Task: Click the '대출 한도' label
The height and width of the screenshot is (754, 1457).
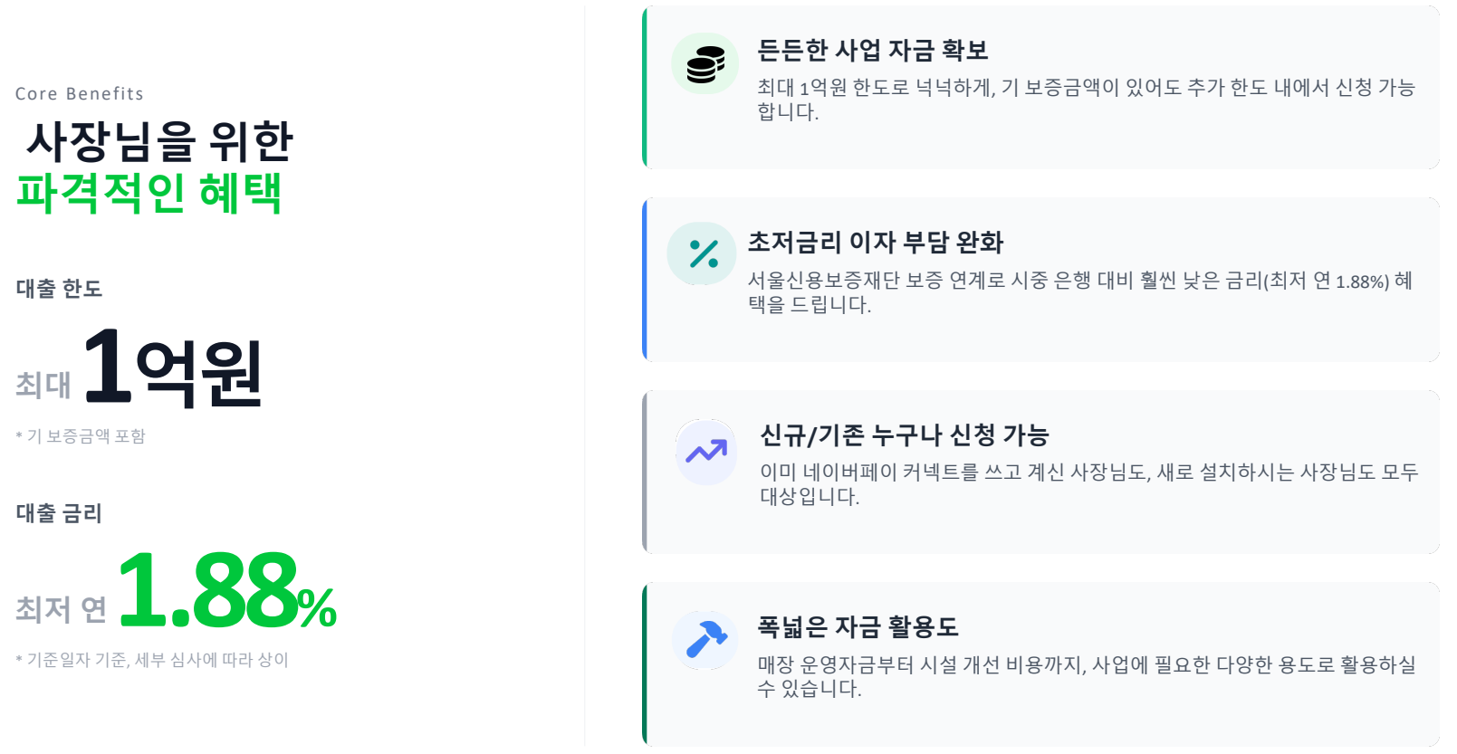Action: [x=60, y=289]
